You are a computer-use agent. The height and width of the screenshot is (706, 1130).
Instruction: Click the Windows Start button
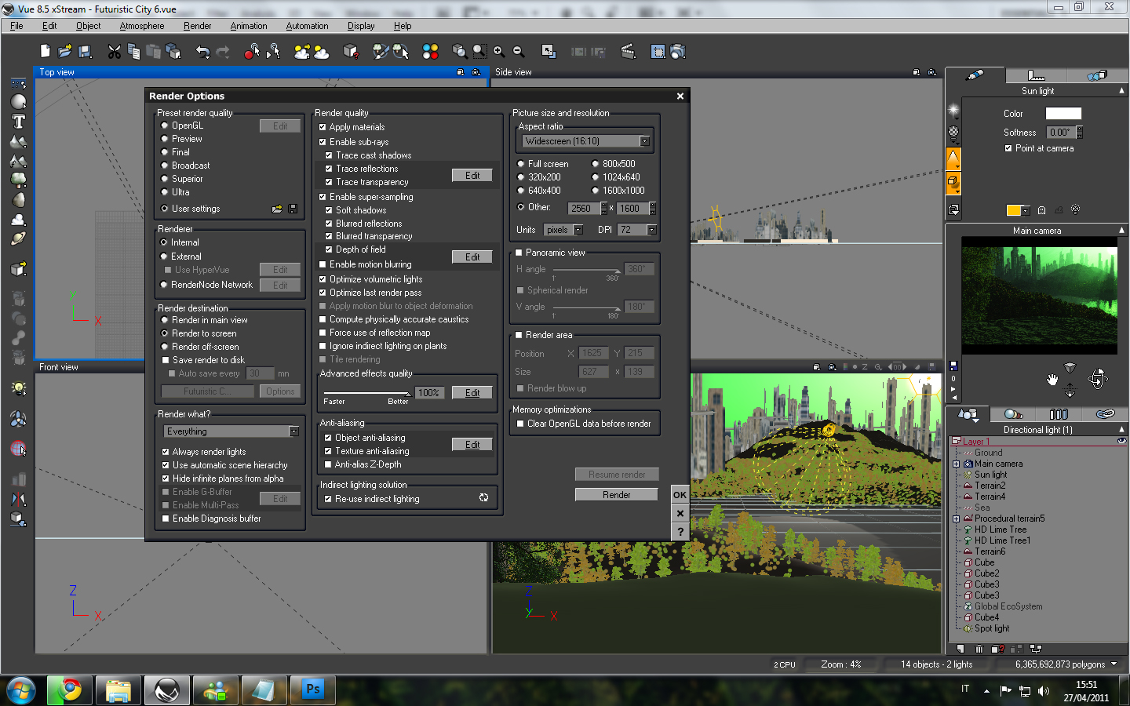point(21,690)
